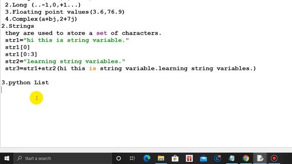Open Cortana circle icon on taskbar
The image size is (292, 164).
[x=119, y=158]
